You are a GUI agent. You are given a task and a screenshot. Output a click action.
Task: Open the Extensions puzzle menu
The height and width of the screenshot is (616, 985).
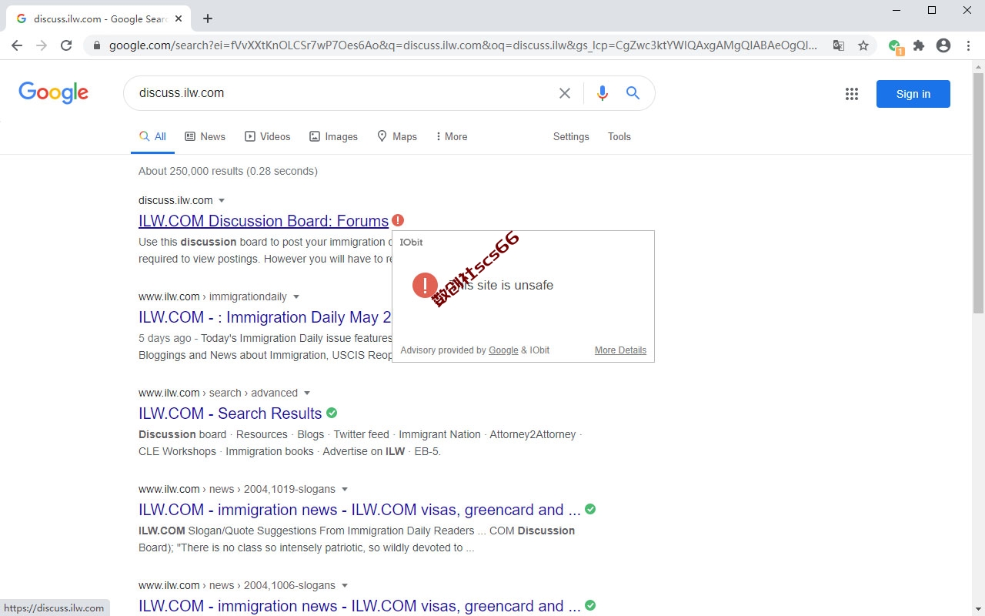coord(919,45)
